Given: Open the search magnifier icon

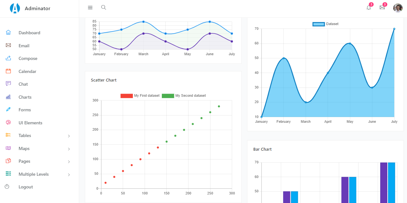Looking at the screenshot, I should [104, 7].
